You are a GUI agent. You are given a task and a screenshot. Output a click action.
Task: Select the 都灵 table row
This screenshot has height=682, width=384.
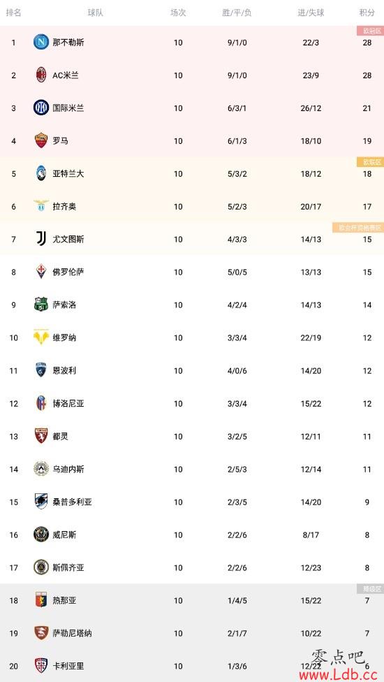[192, 436]
